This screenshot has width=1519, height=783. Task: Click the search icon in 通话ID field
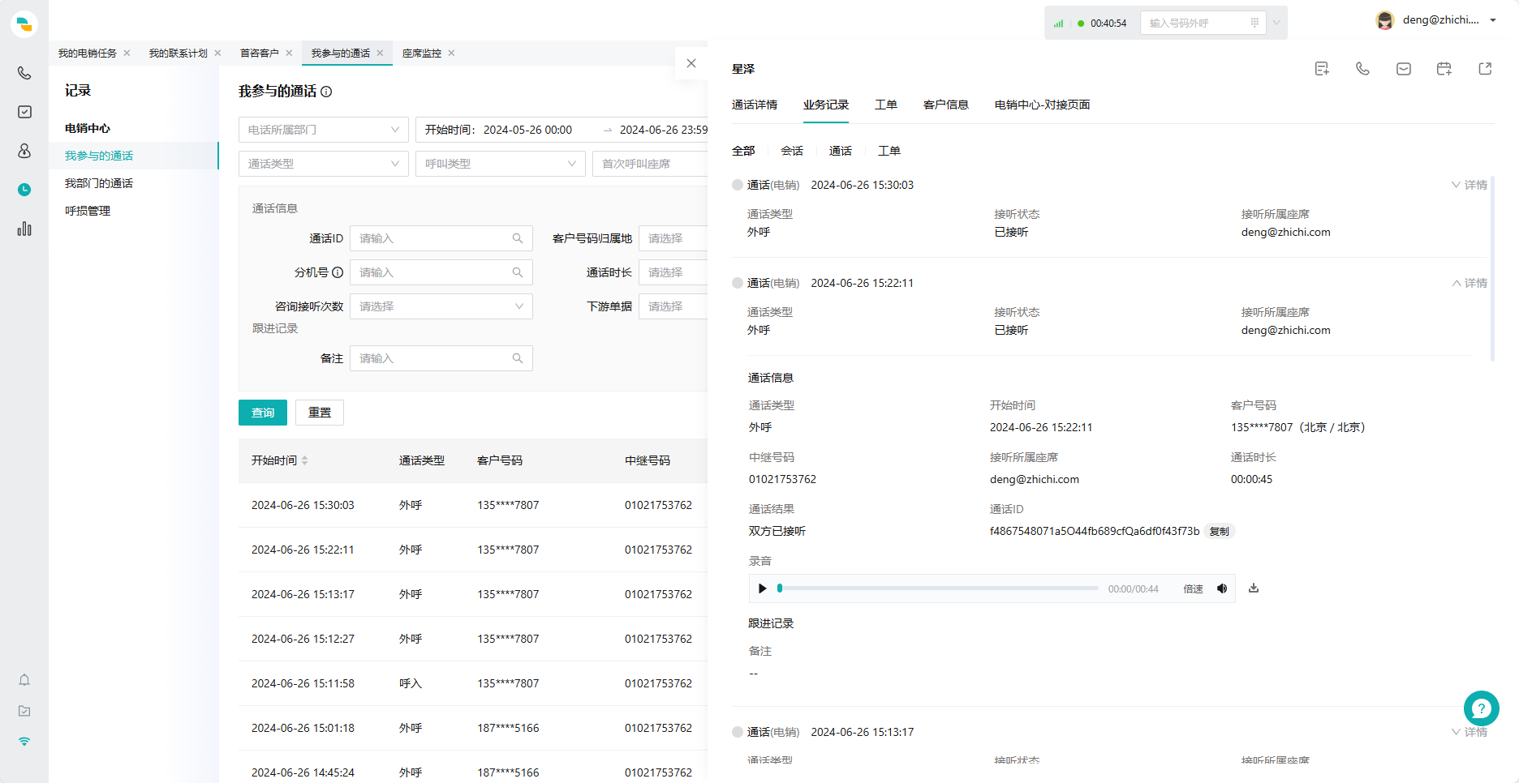[518, 238]
